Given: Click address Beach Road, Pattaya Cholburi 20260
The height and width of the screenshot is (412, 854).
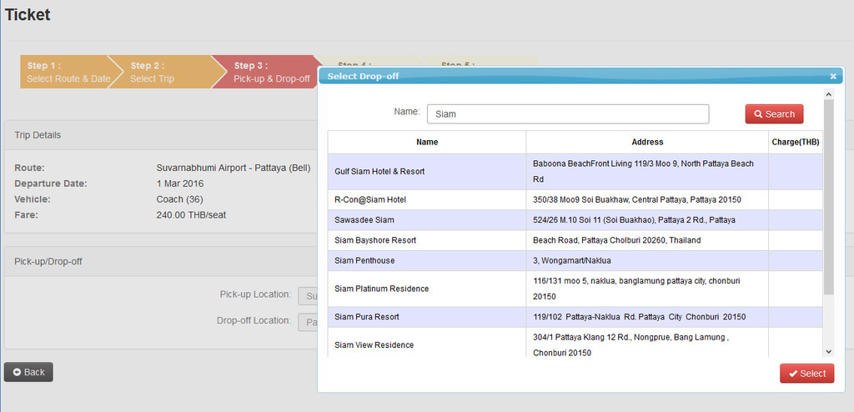Looking at the screenshot, I should 616,240.
